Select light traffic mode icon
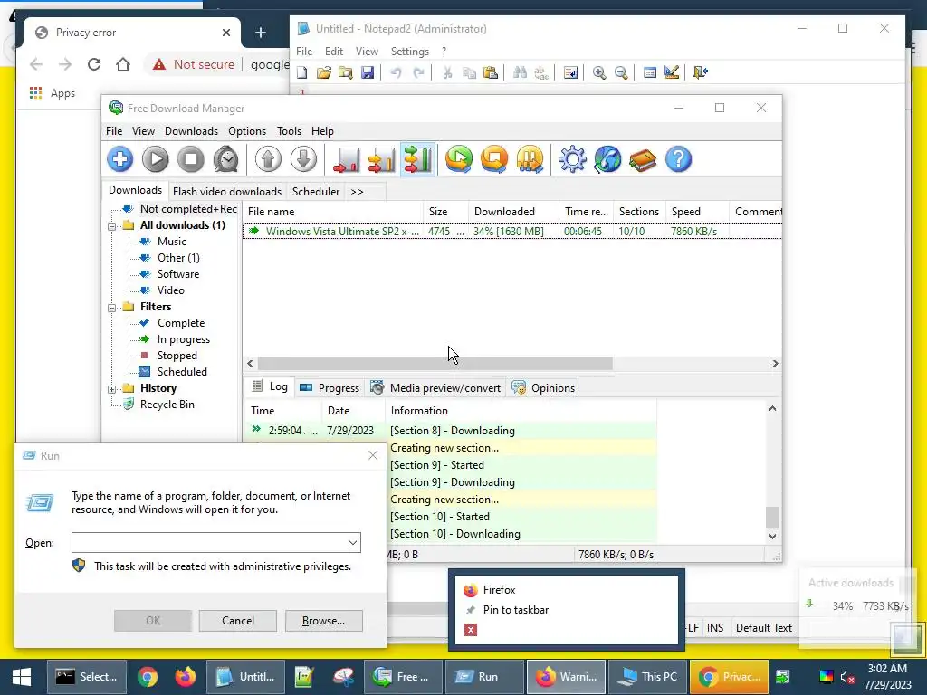Viewport: 927px width, 695px height. point(347,159)
